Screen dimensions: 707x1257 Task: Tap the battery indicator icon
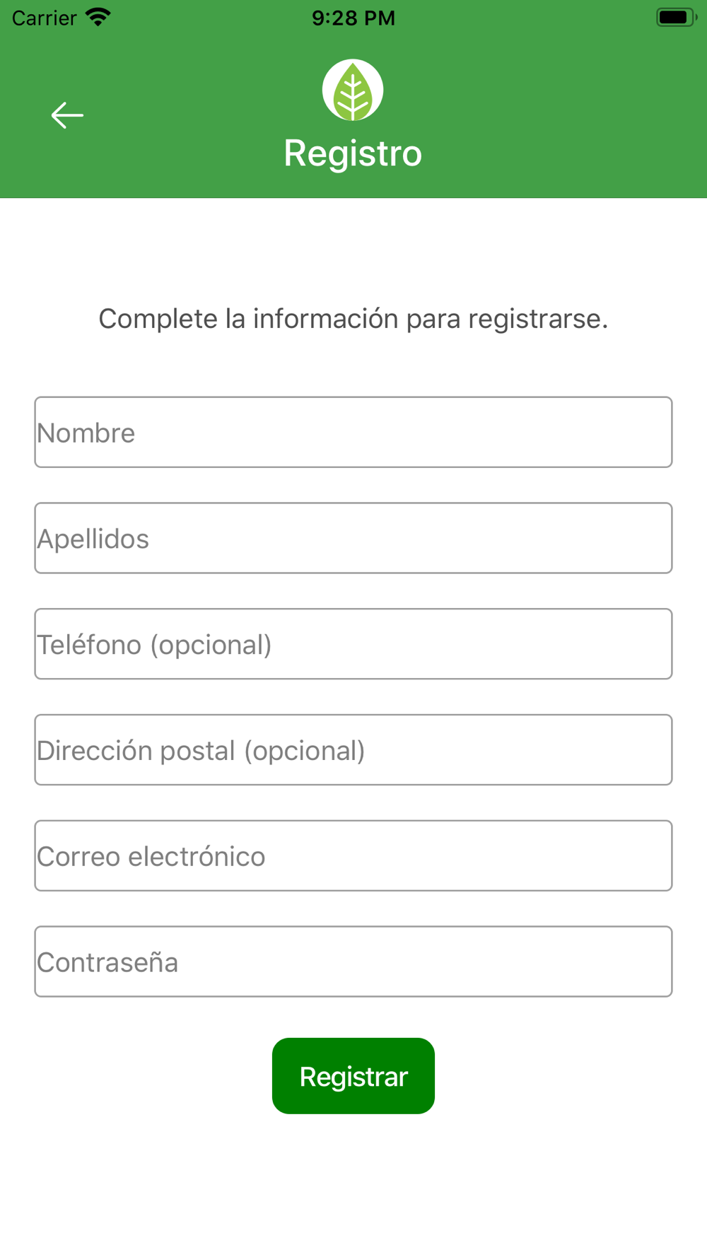click(677, 17)
